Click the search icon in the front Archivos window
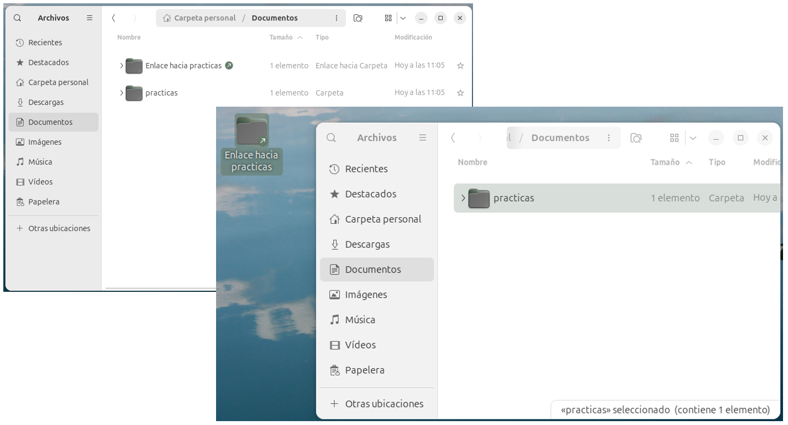This screenshot has height=425, width=788. tap(331, 138)
